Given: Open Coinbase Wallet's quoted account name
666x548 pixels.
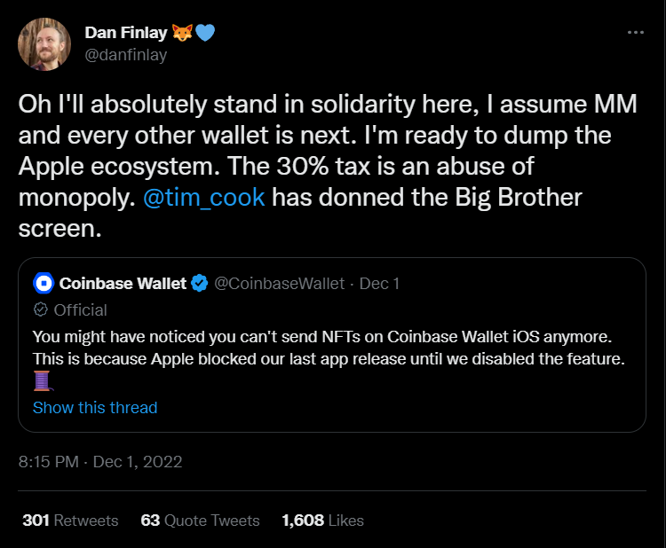Looking at the screenshot, I should point(123,284).
